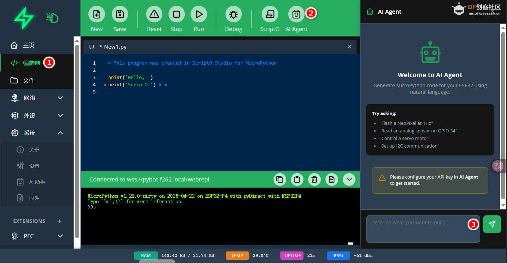Save the current script with Save icon
The width and height of the screenshot is (507, 263).
(120, 14)
